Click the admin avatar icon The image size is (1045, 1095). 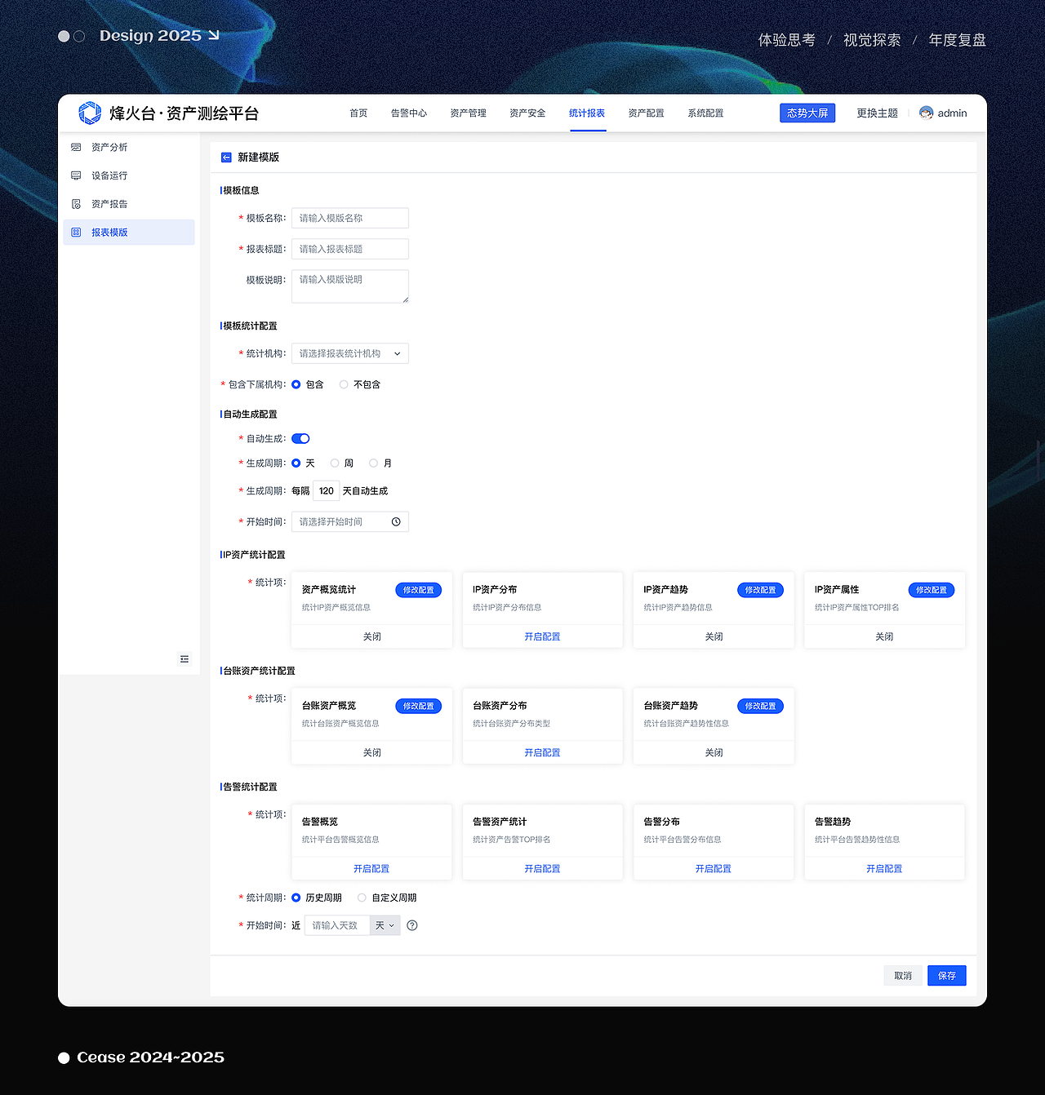(926, 113)
